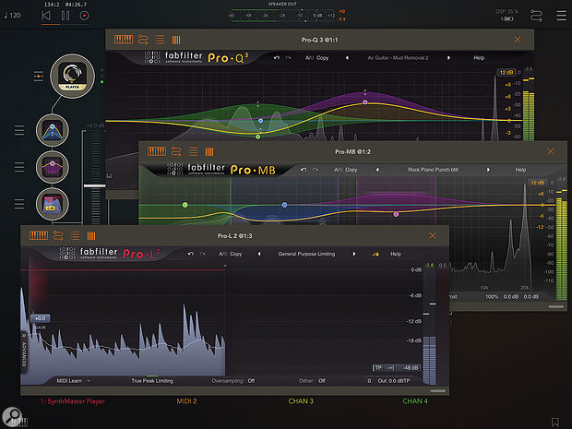572x429 pixels.
Task: Open 12 dB display range menu in Pro-MB
Action: click(x=537, y=183)
